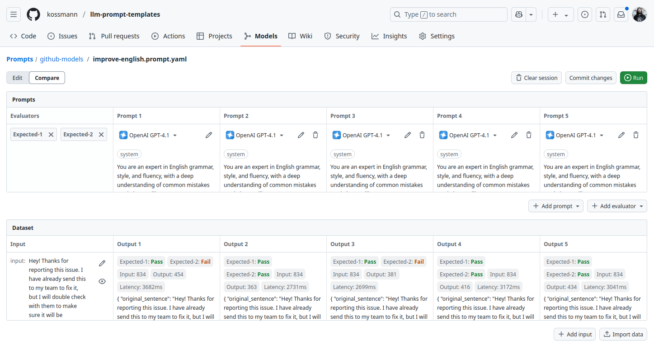
Task: Open Prompt 1 model dropdown
Action: tap(148, 135)
